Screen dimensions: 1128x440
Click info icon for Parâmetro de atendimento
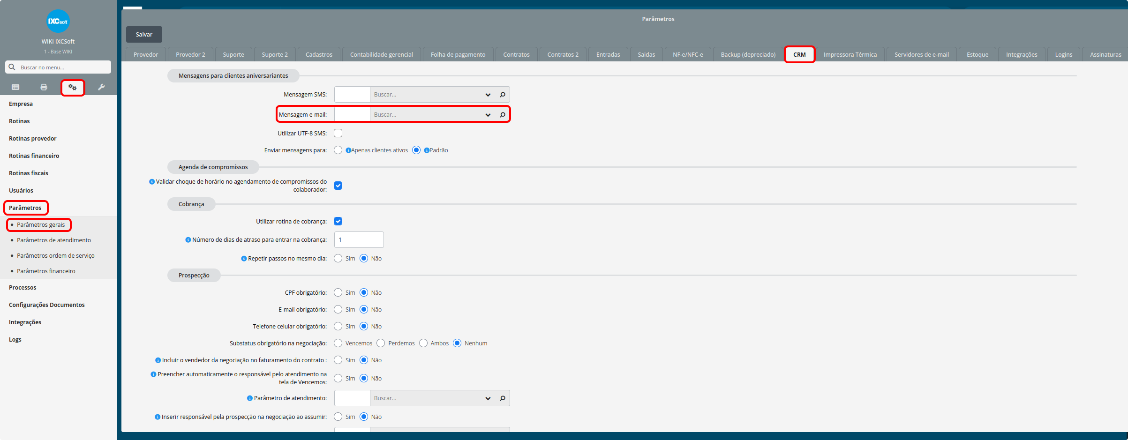coord(250,398)
